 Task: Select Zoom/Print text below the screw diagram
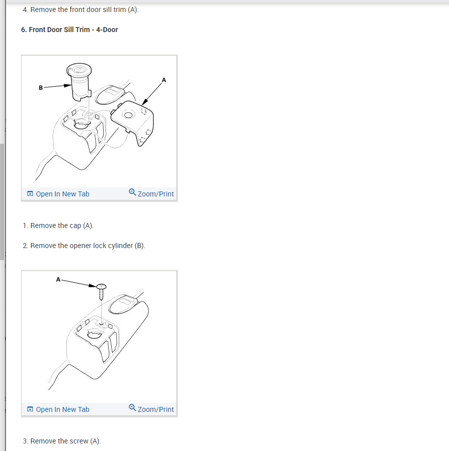tap(156, 409)
